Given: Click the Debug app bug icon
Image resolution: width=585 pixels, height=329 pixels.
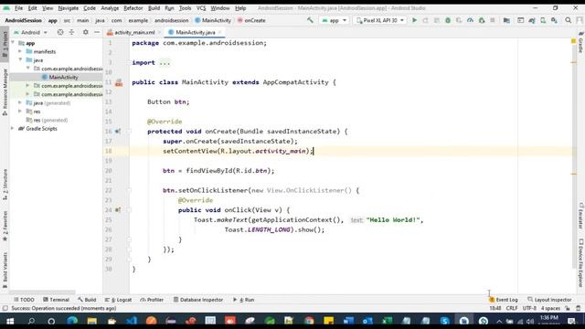Looking at the screenshot, I should pos(448,20).
